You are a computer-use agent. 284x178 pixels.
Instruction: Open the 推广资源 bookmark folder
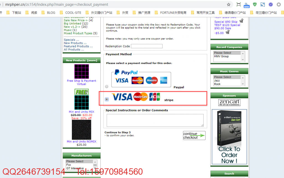point(141,12)
